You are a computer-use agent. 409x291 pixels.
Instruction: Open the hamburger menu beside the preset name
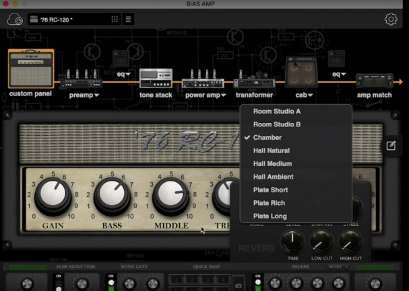click(128, 19)
